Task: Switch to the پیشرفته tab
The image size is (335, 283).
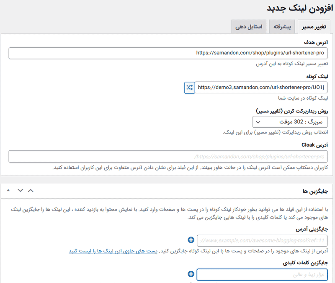Action: pos(282,27)
